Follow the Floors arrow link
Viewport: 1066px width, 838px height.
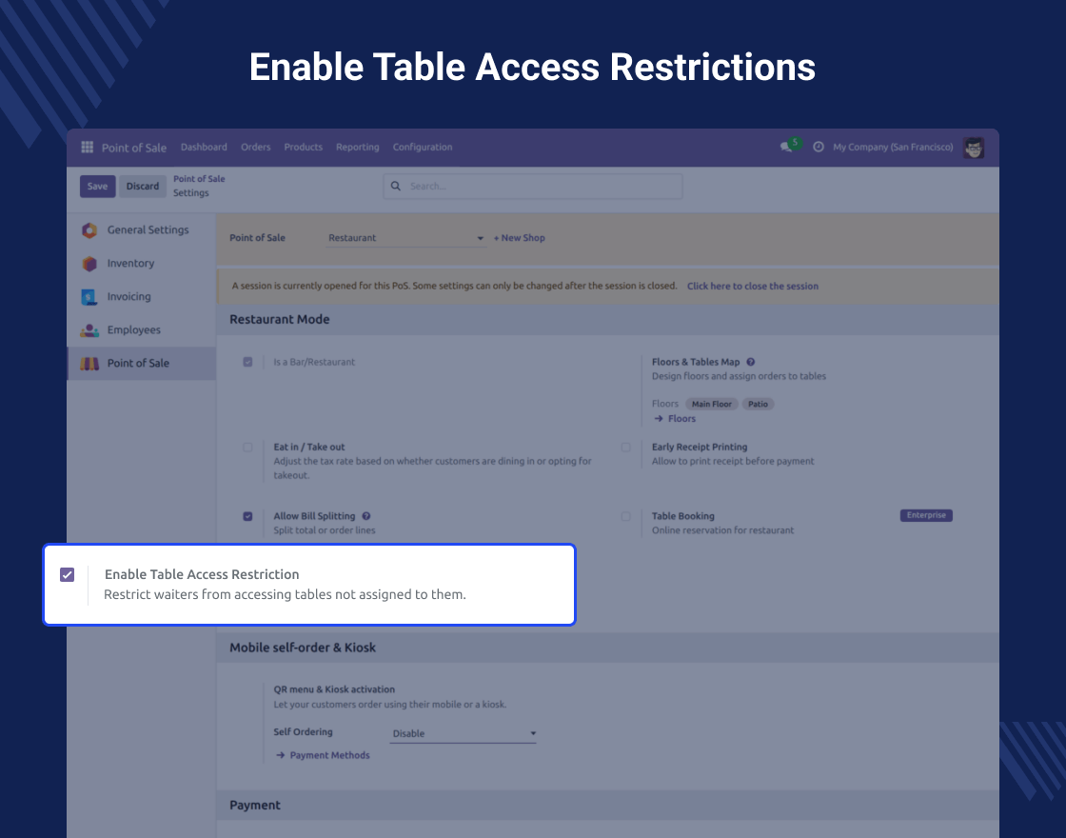(x=675, y=419)
